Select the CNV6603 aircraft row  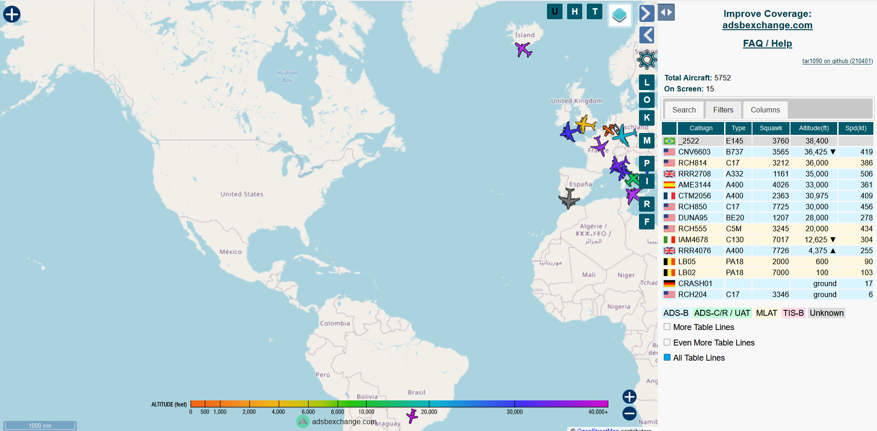coord(768,152)
